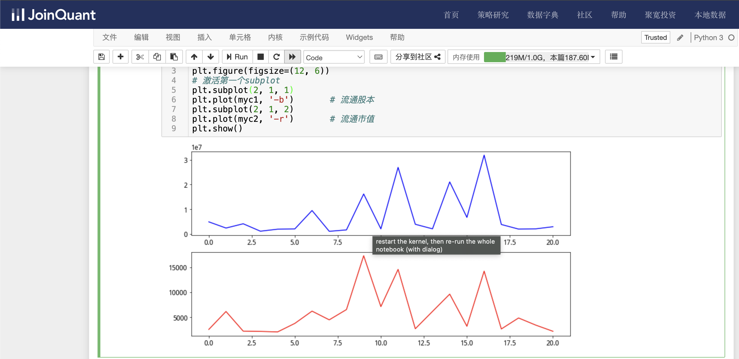This screenshot has height=359, width=739.
Task: Cut selected cells with the scissors icon
Action: (x=140, y=57)
